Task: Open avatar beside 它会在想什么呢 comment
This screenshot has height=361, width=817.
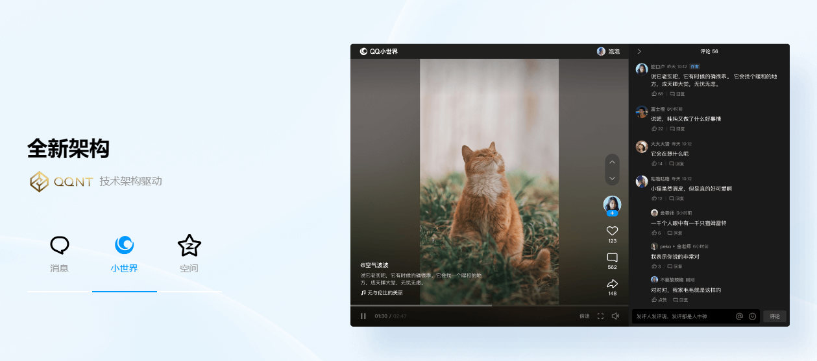Action: 642,146
